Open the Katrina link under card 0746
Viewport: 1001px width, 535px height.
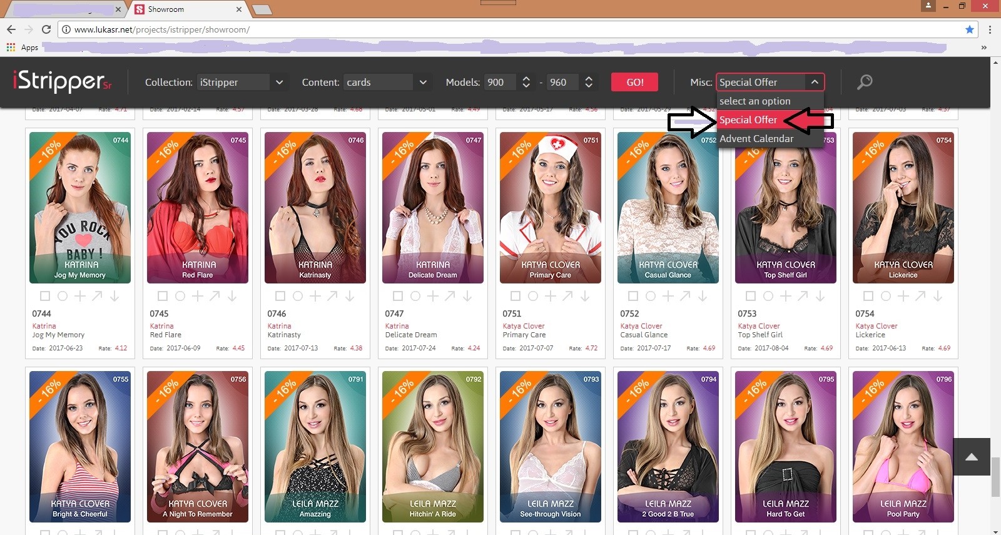point(280,326)
